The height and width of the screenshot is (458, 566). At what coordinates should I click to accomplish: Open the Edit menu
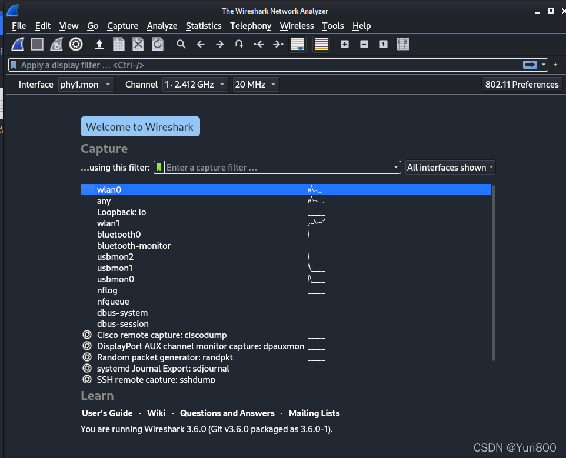pos(42,26)
